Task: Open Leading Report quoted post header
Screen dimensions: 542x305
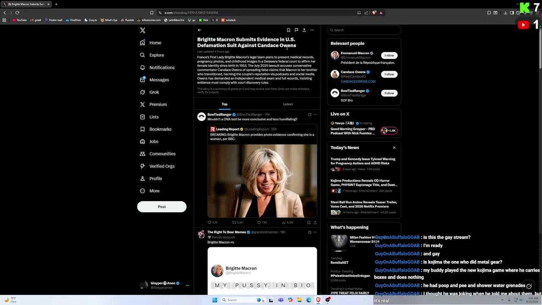Action: tap(243, 129)
